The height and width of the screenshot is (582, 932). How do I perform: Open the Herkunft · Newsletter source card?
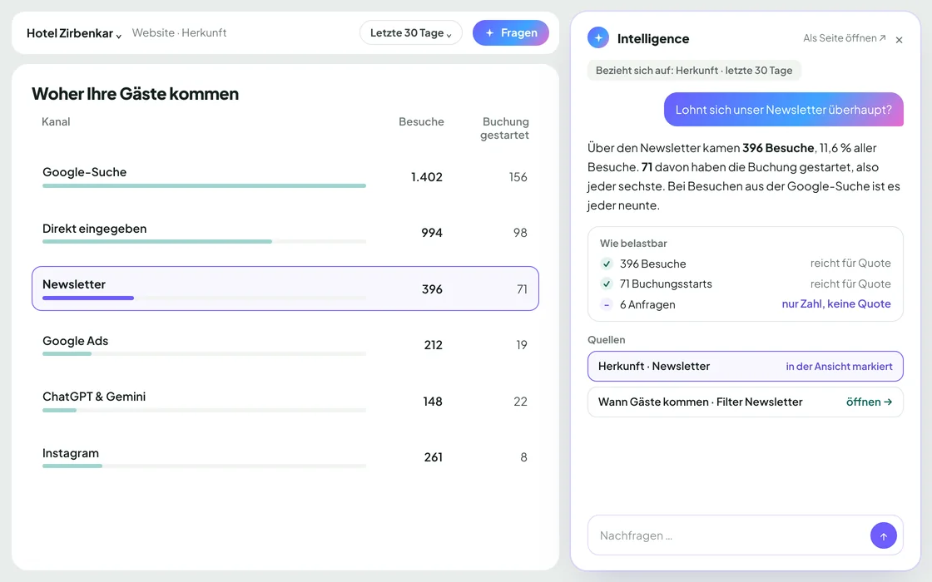click(x=746, y=367)
